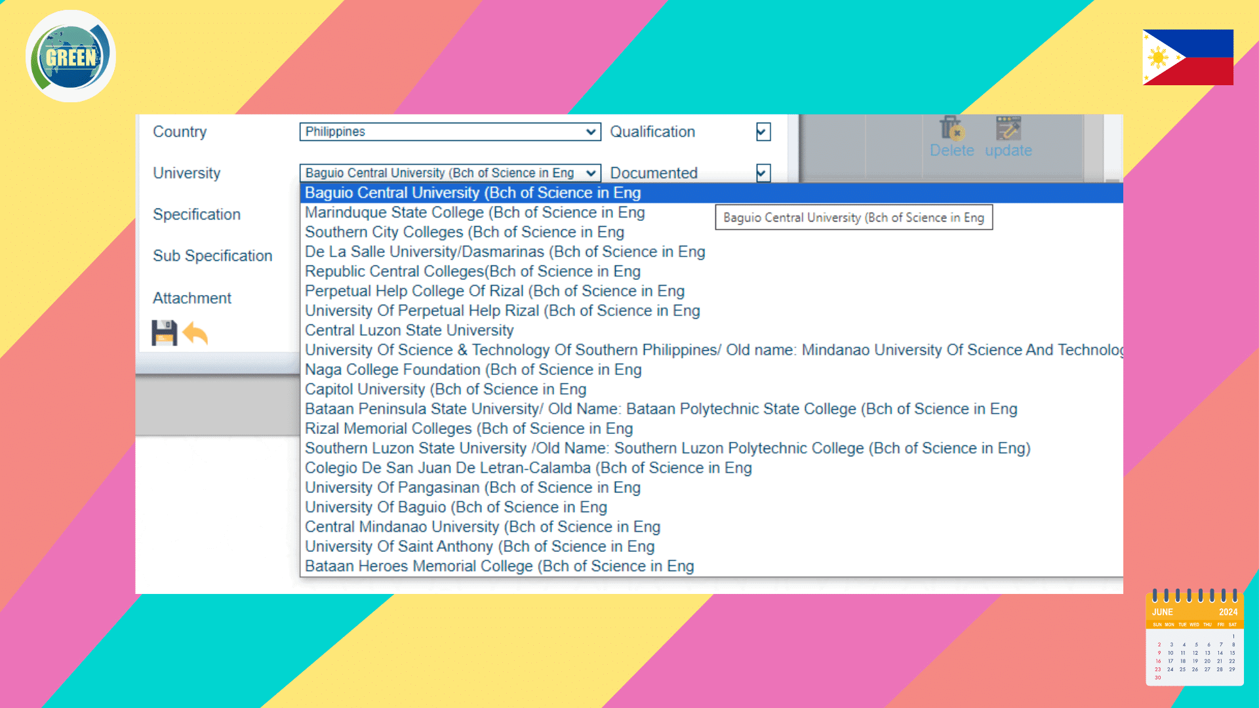Screen dimensions: 1259x708
Task: Click the floppy disk save icon
Action: [164, 333]
